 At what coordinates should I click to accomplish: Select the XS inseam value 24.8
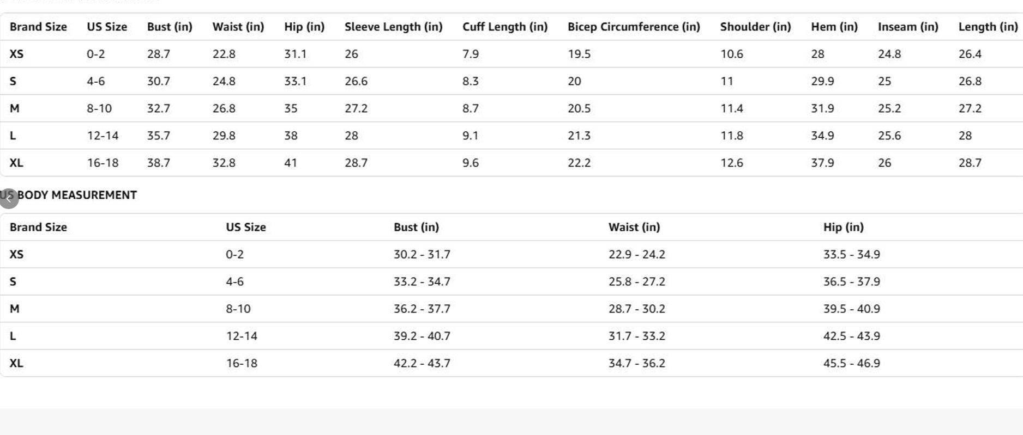(x=889, y=54)
